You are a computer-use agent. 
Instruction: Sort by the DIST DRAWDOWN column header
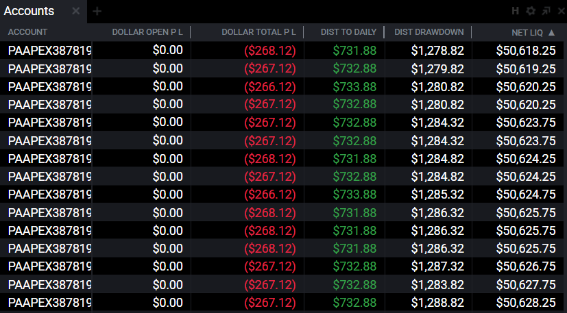pos(429,32)
